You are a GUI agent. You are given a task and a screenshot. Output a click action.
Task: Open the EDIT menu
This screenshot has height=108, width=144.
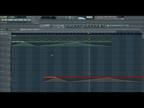(6, 20)
